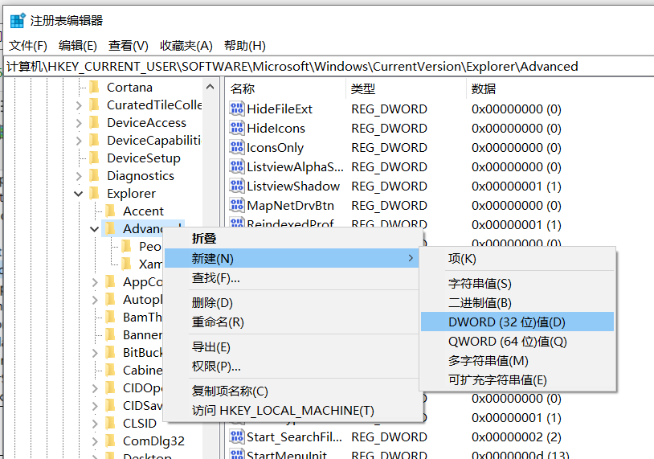Click 新建(N) in the context menu
The image size is (654, 459).
click(x=292, y=258)
